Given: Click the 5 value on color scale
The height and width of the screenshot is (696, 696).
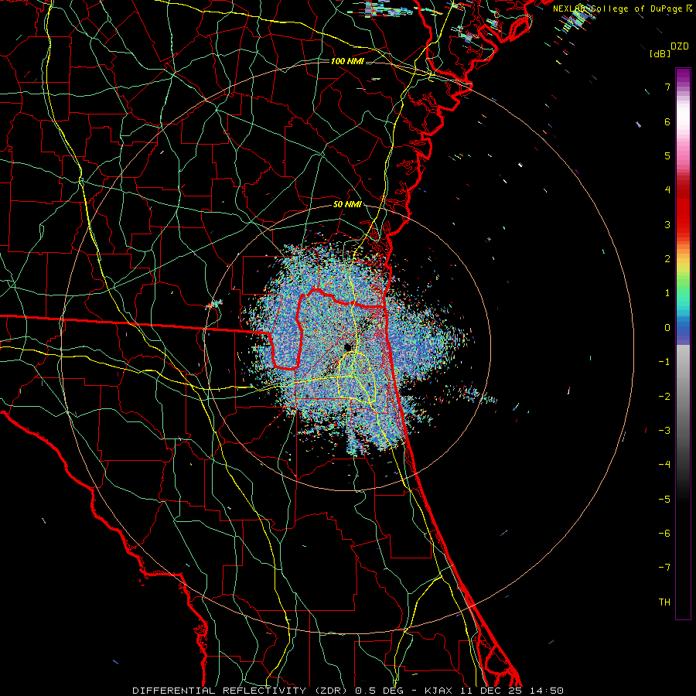Looking at the screenshot, I should (667, 155).
